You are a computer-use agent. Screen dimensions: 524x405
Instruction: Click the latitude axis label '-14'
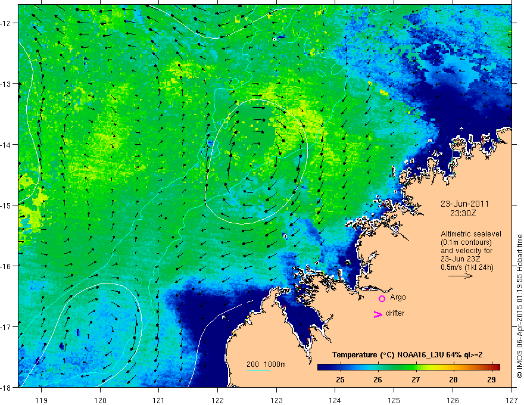pyautogui.click(x=7, y=145)
